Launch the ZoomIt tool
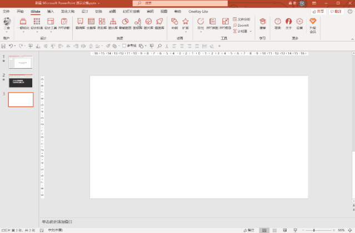This screenshot has width=355, height=233. tap(241, 26)
